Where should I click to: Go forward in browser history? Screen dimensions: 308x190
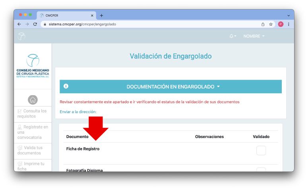coord(27,24)
